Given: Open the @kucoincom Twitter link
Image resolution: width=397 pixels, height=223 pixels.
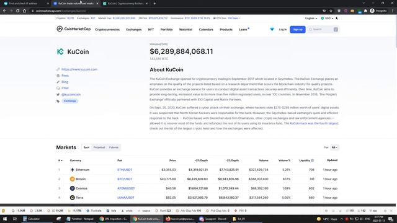Looking at the screenshot, I should (x=71, y=95).
